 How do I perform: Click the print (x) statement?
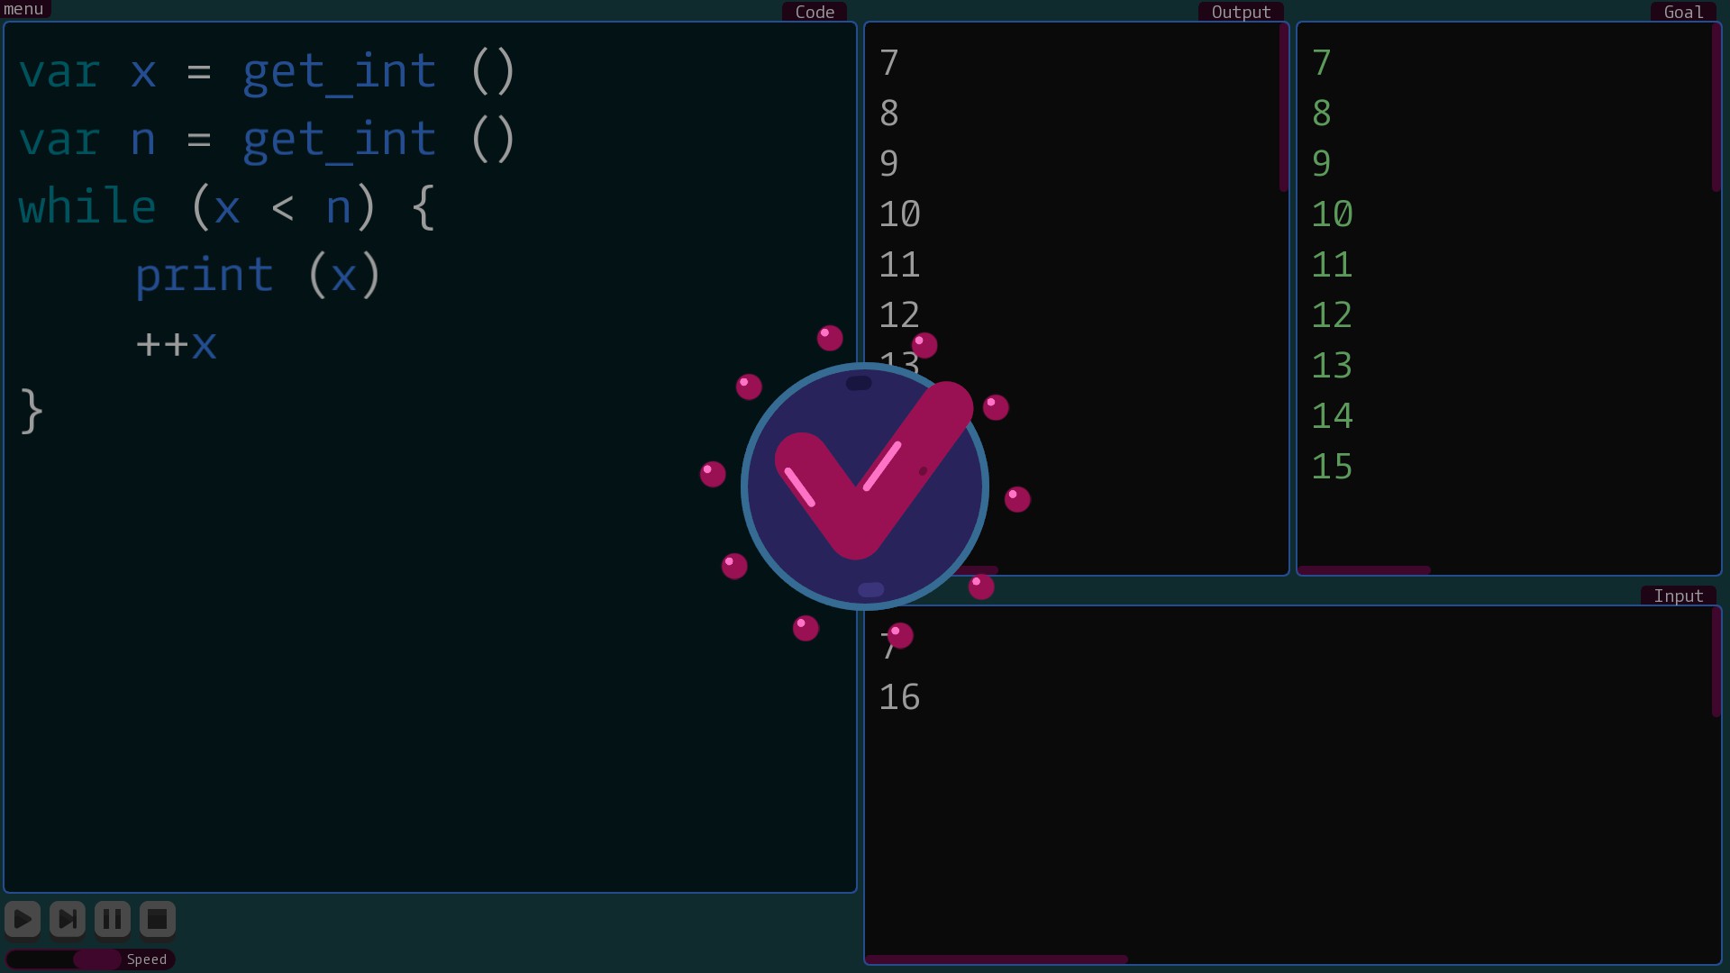pos(258,275)
